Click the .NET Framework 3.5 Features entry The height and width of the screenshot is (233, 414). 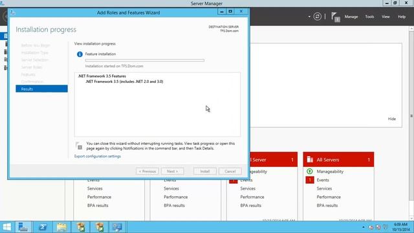pos(102,76)
